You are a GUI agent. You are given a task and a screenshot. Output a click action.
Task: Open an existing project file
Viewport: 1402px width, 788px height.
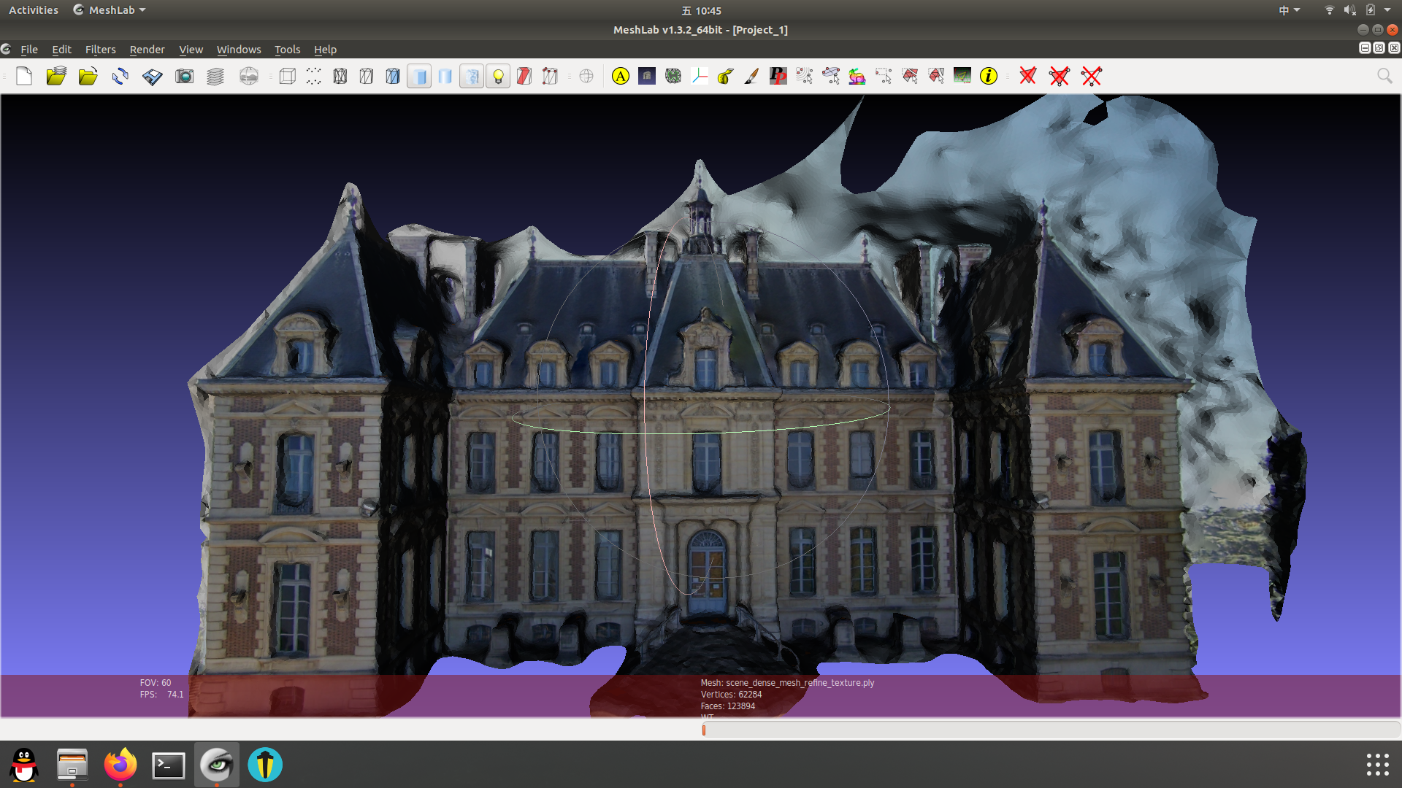[x=56, y=76]
